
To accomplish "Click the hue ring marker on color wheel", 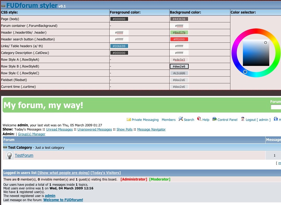I will 245,72.
